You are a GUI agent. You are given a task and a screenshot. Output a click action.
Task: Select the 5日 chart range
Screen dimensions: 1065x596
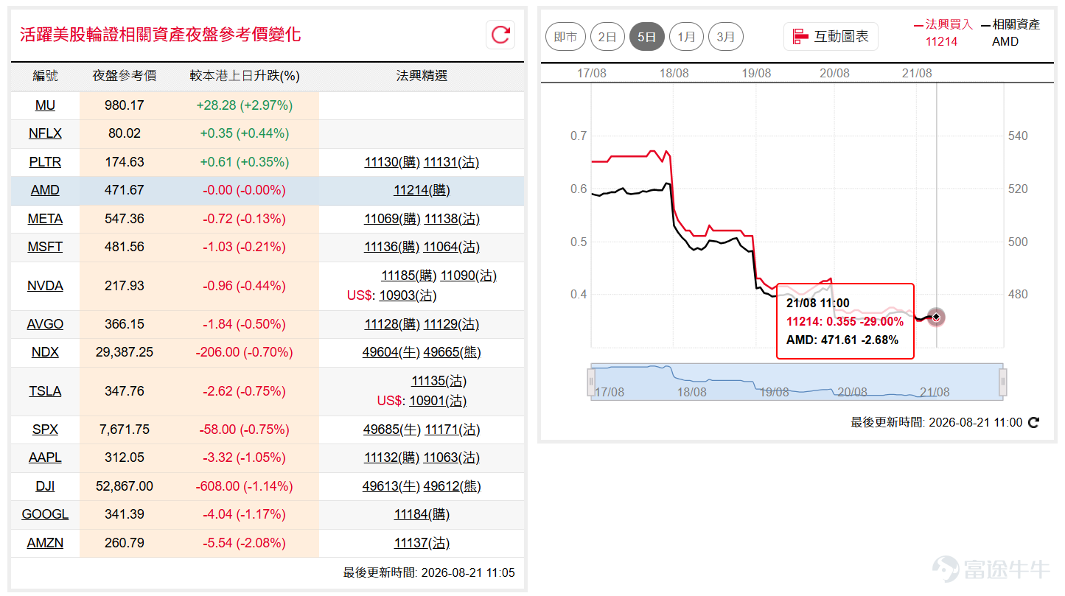pos(647,36)
